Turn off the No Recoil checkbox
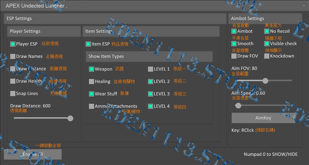Viewport: 309px width, 165px height. click(x=267, y=31)
